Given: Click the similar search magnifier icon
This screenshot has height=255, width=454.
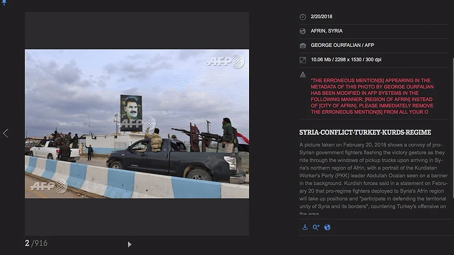Looking at the screenshot, I should click(x=316, y=227).
